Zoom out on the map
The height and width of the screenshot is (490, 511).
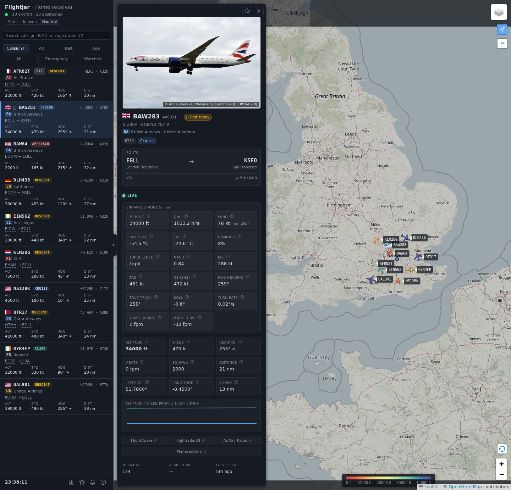(x=501, y=474)
